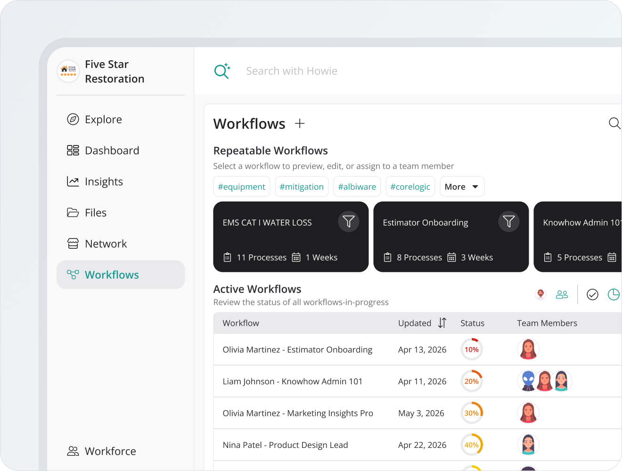Click the pie chart icon in Active Workflows

(x=614, y=294)
